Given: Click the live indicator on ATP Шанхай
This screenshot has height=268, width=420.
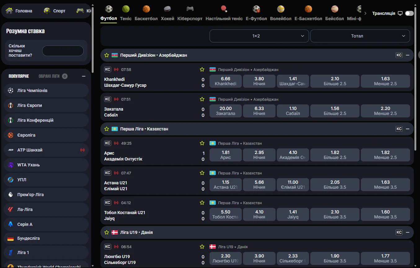Looking at the screenshot, I should (82, 150).
